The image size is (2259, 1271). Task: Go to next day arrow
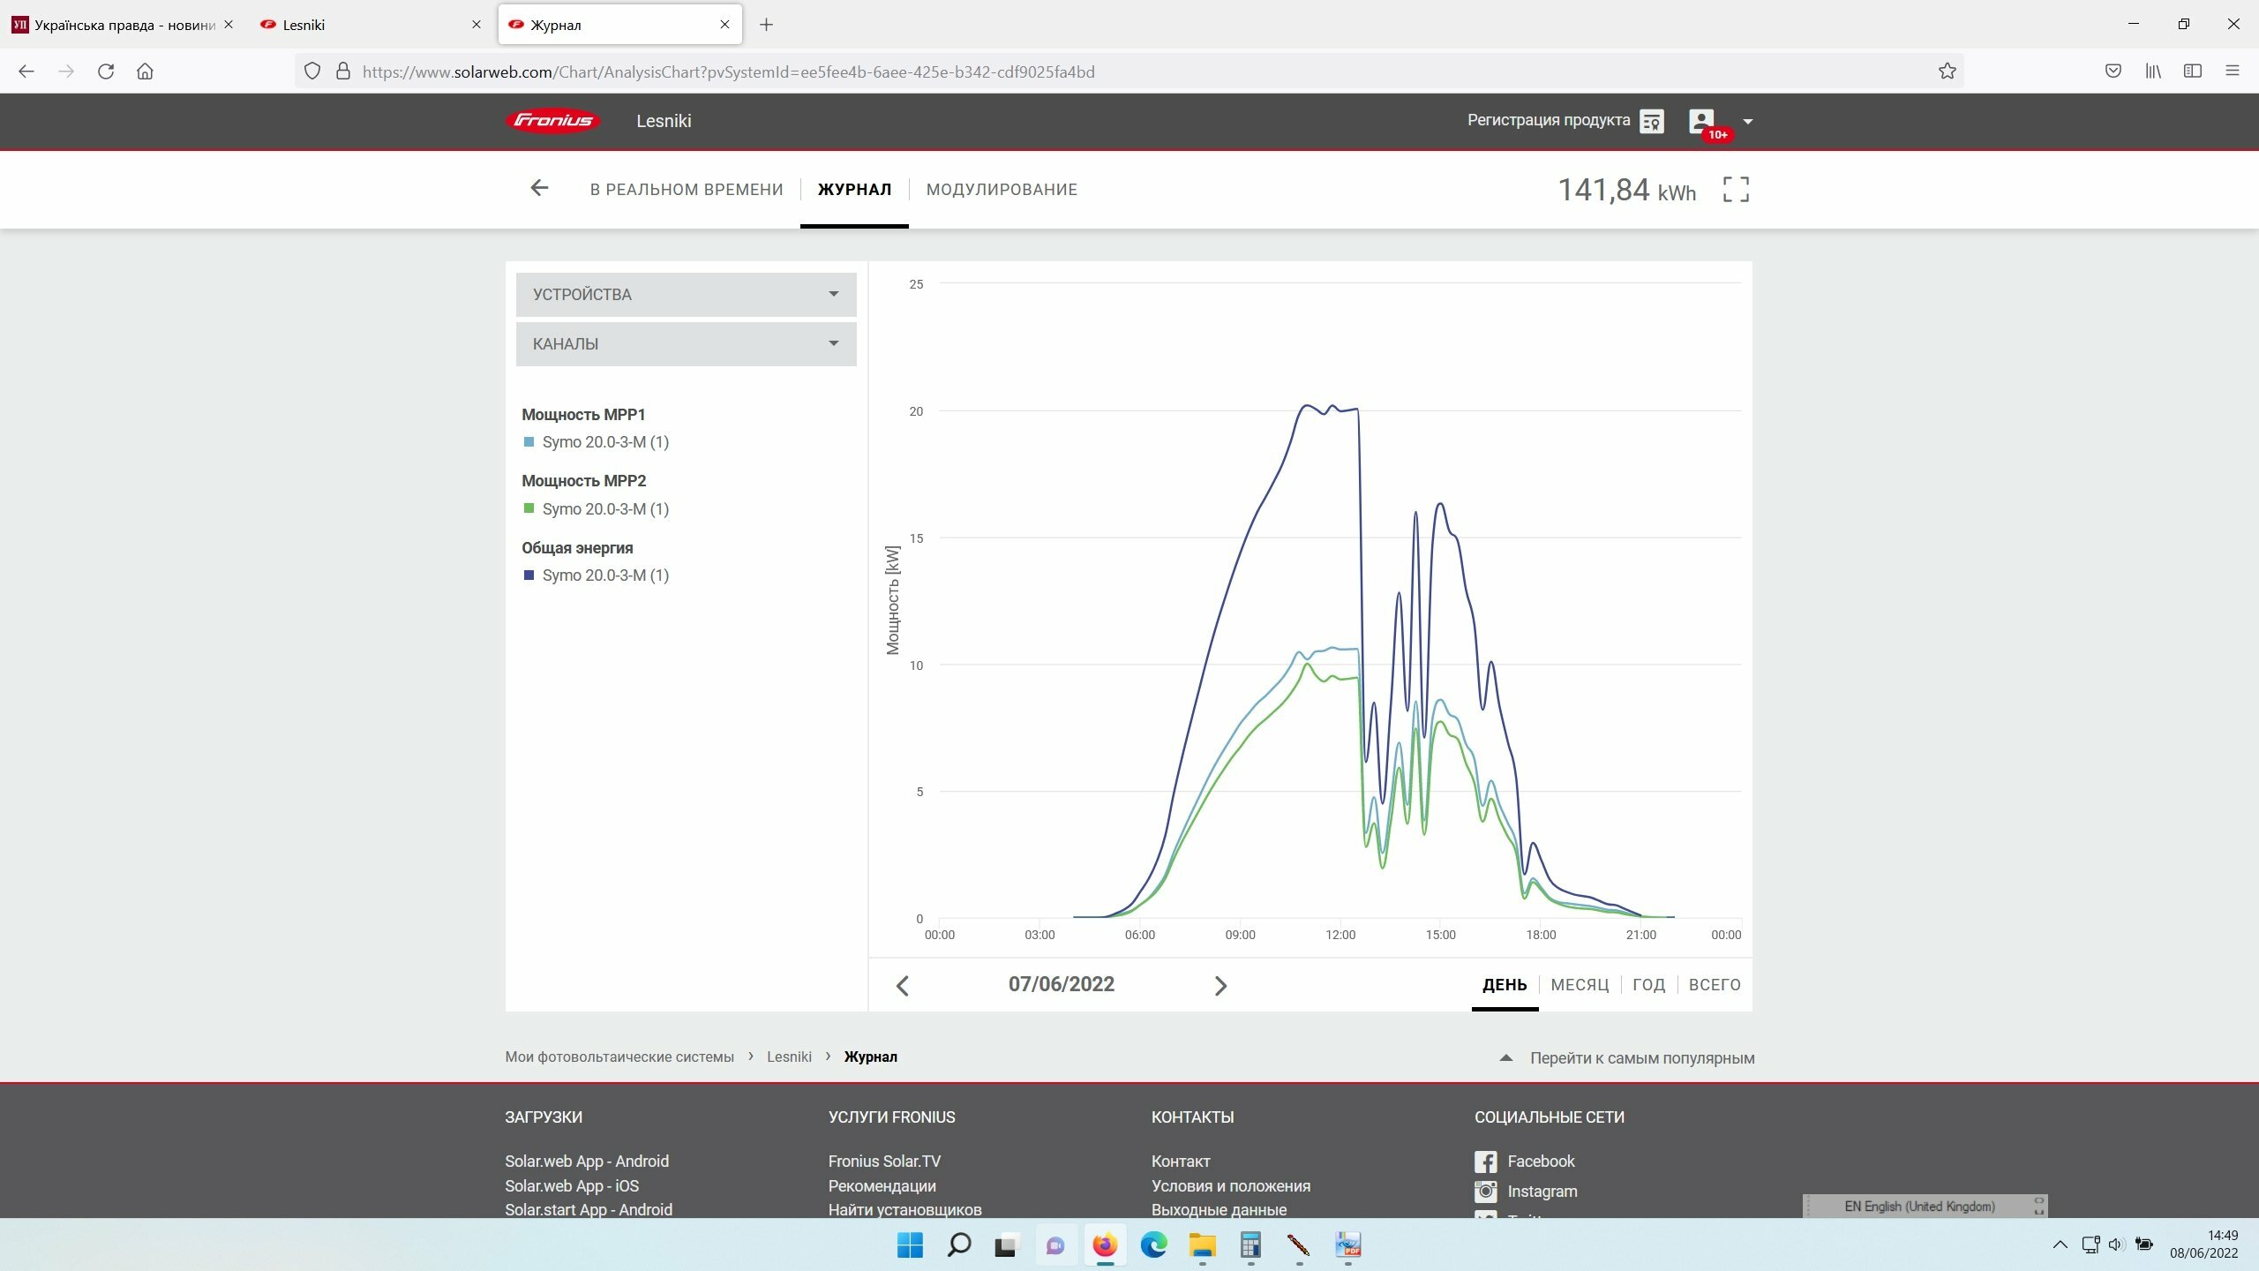coord(1220,985)
